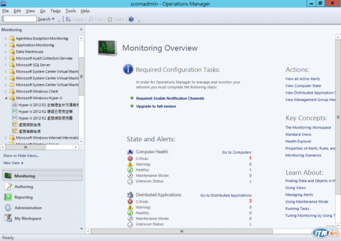Expand Data Warehouse tree node
Image resolution: width=341 pixels, height=241 pixels.
click(6, 52)
